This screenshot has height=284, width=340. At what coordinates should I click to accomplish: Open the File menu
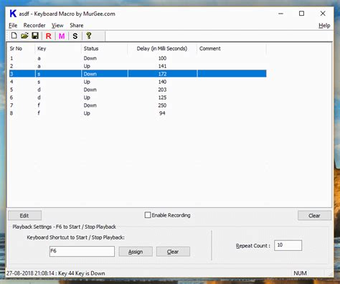coord(13,25)
